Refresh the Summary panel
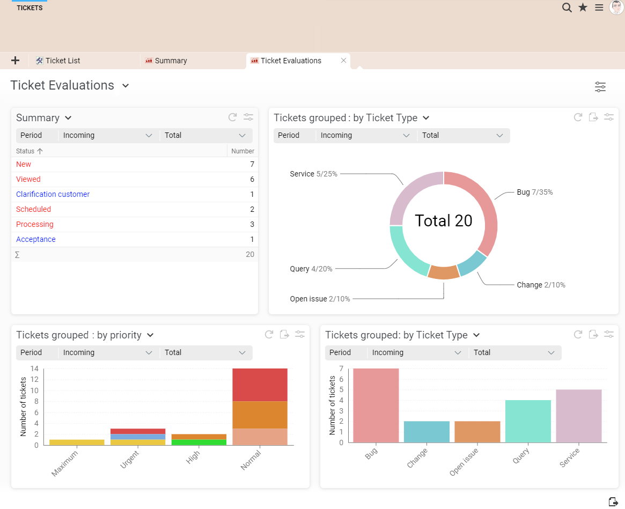 (x=232, y=117)
